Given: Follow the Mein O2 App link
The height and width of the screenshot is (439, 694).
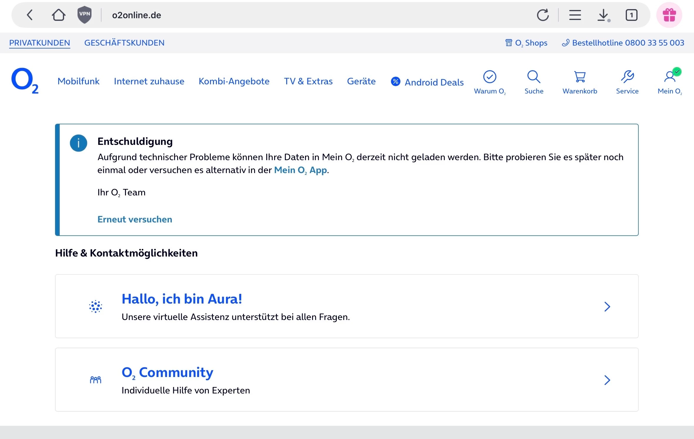Looking at the screenshot, I should [300, 170].
